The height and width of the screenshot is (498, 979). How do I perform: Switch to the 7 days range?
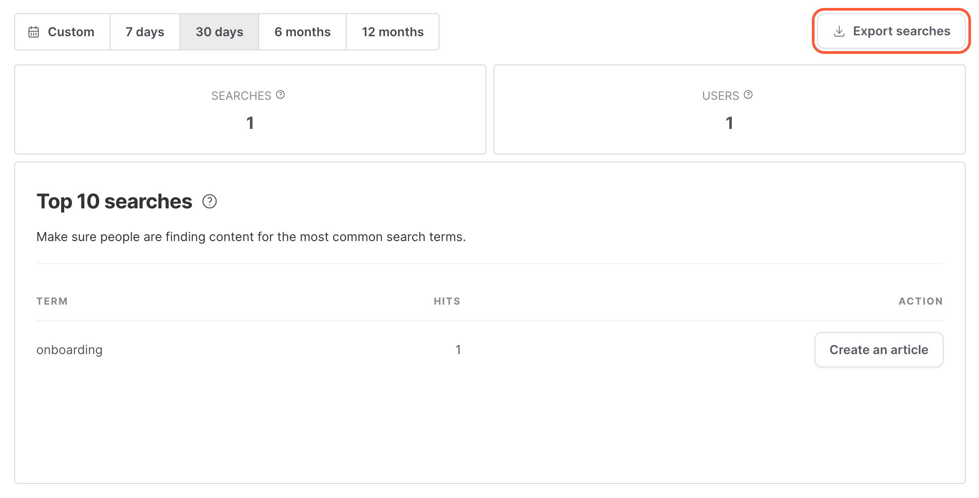tap(145, 32)
